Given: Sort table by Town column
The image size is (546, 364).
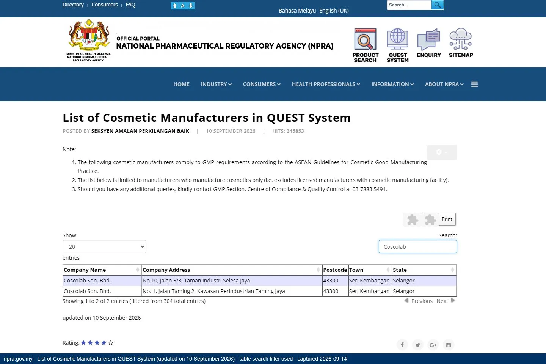Looking at the screenshot, I should [370, 270].
